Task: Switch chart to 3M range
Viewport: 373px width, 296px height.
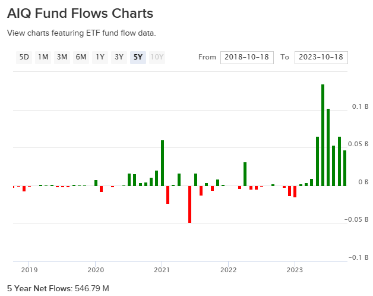Action: tap(62, 58)
